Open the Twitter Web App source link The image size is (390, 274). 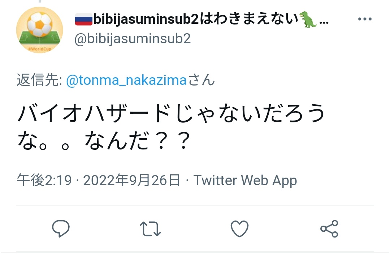[245, 180]
